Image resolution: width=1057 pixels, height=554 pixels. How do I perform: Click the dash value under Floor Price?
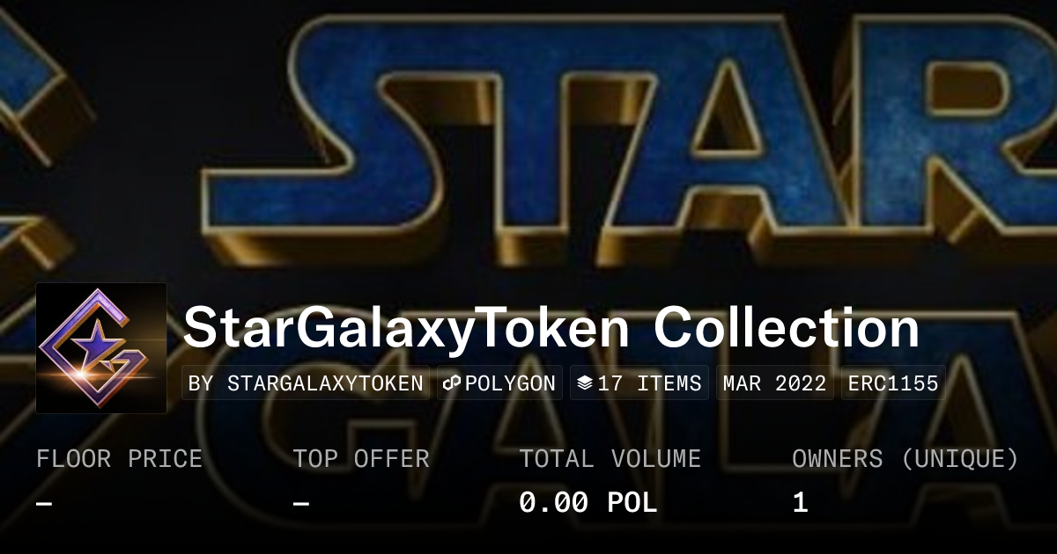(44, 503)
